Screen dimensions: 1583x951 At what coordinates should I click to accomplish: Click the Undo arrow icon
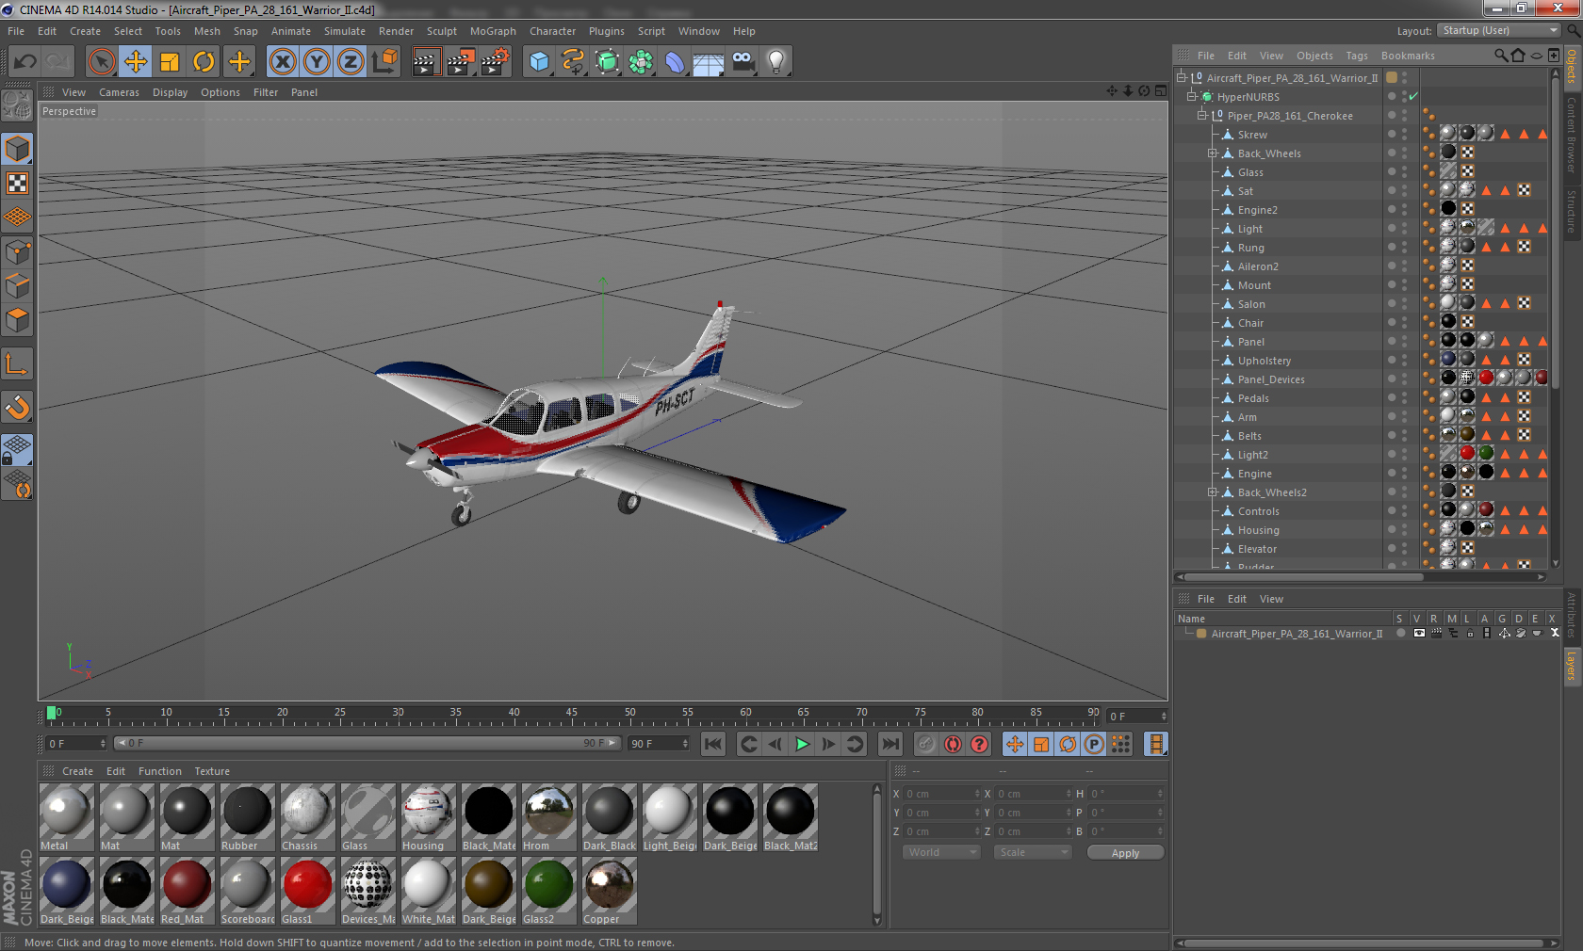[x=25, y=62]
